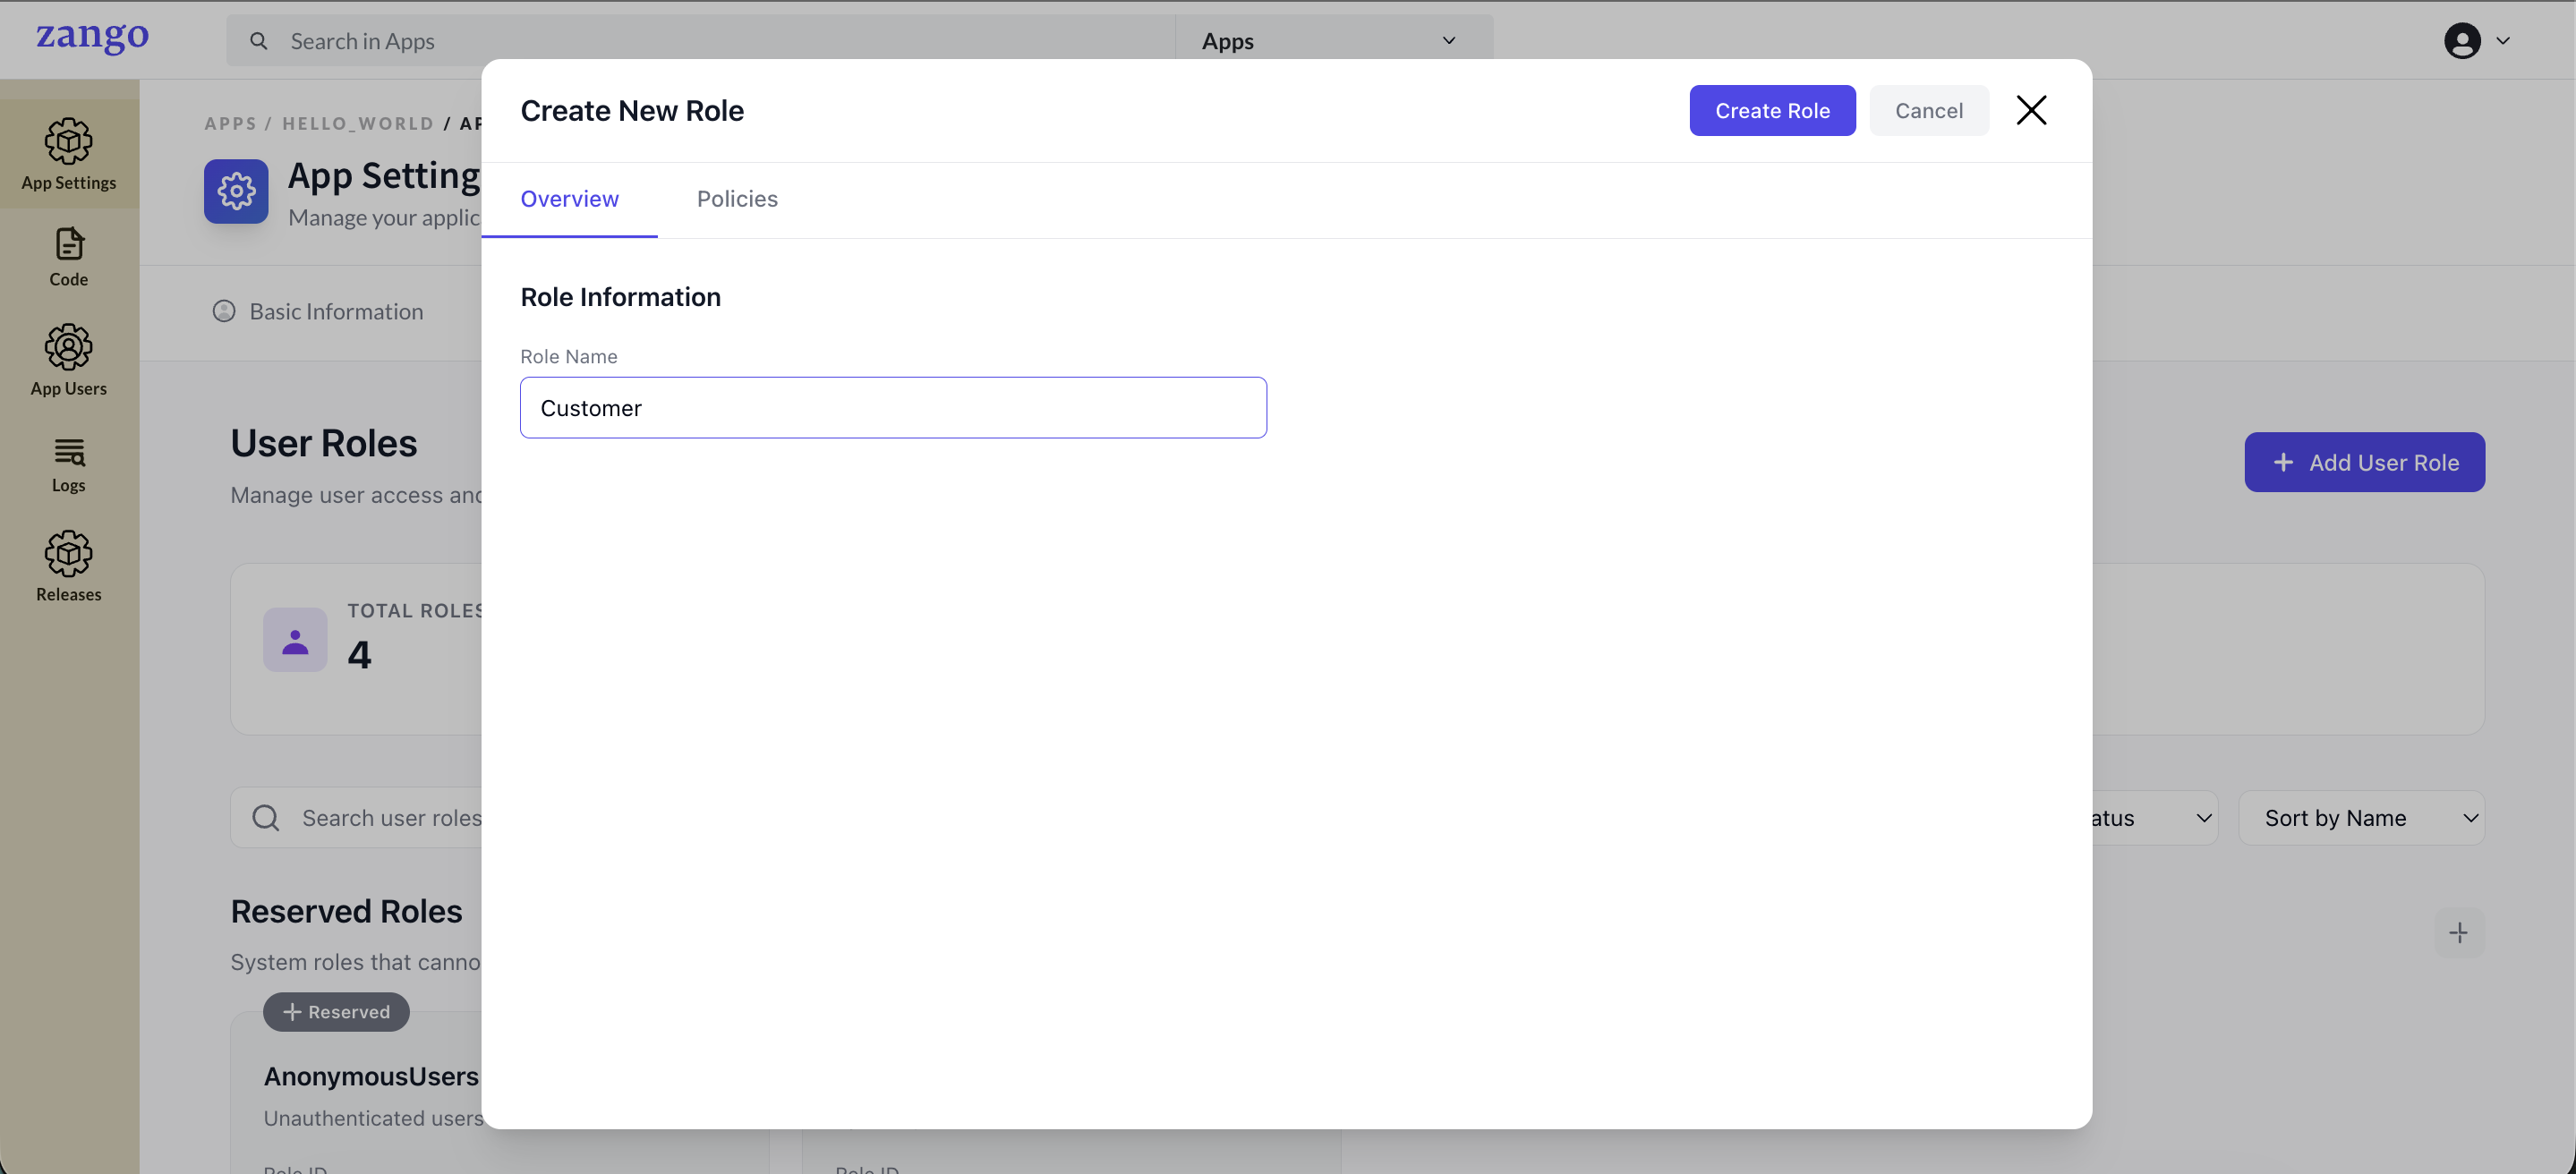The height and width of the screenshot is (1174, 2576).
Task: Expand the profile chevron menu
Action: pos(2503,41)
